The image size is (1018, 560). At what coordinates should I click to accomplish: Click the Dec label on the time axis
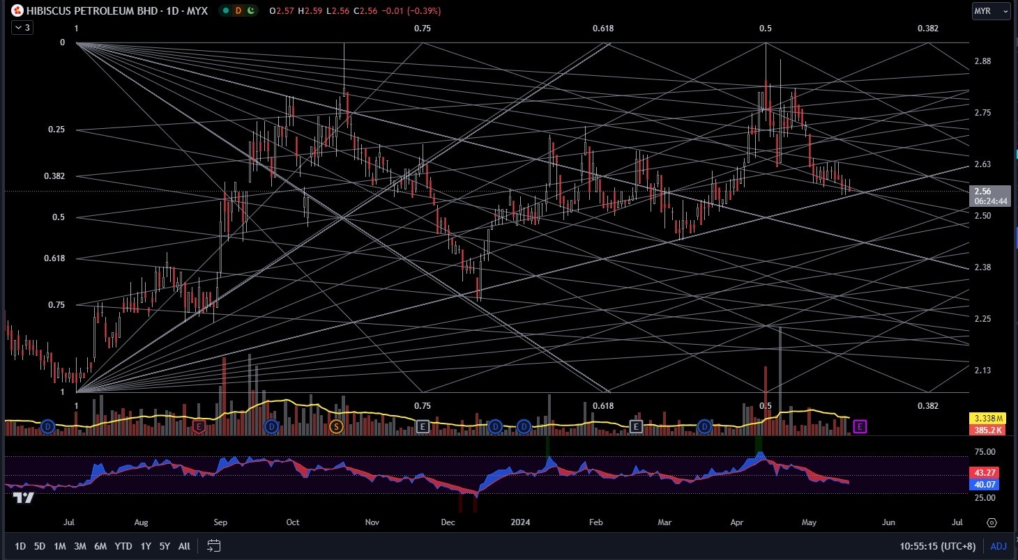[x=448, y=522]
